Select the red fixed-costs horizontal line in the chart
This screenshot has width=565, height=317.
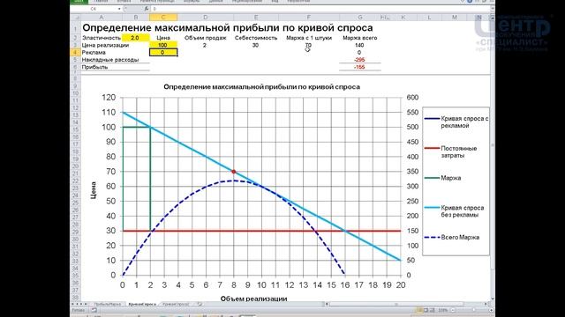[261, 231]
